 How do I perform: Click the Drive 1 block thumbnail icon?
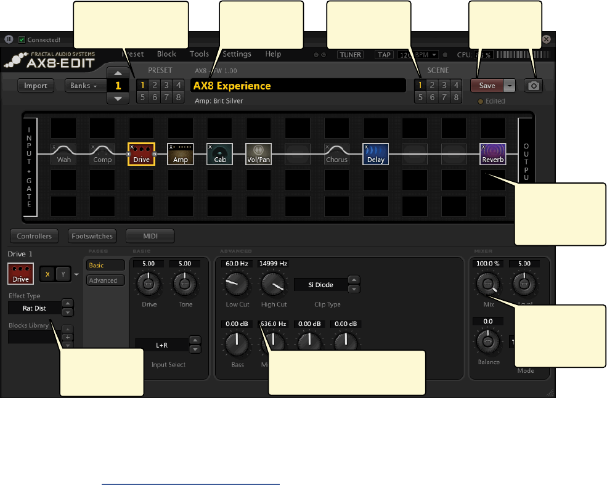(20, 274)
